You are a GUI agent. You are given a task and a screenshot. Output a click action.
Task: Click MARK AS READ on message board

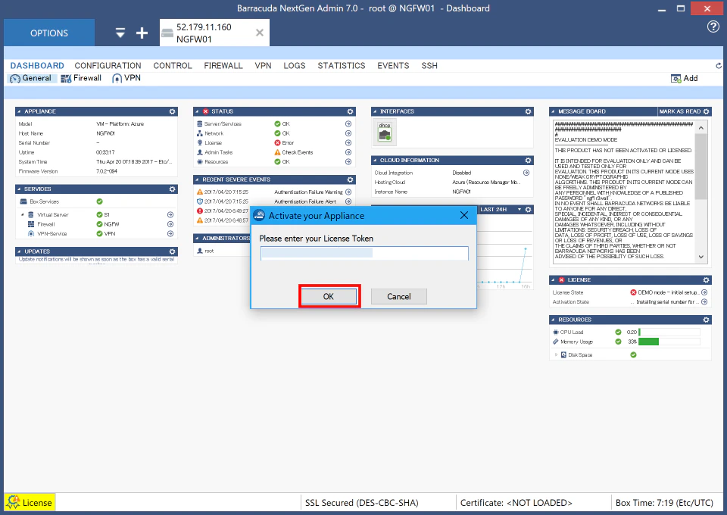(680, 112)
